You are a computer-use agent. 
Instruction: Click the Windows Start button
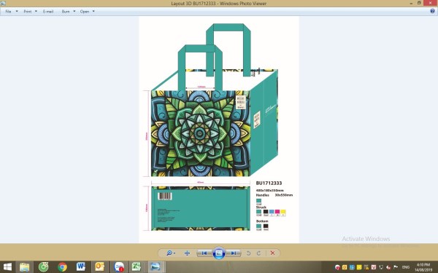(x=7, y=267)
